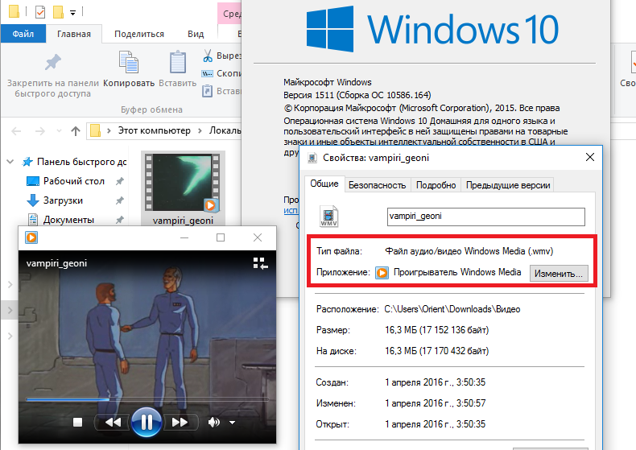This screenshot has width=636, height=450.
Task: Click the Изменен date value
Action: (436, 403)
